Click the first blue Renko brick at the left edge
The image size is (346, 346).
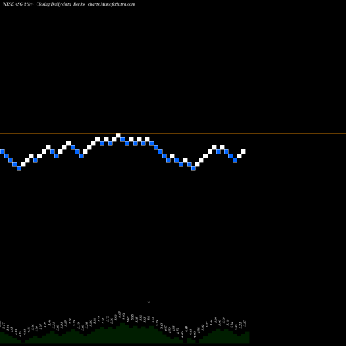click(2, 152)
